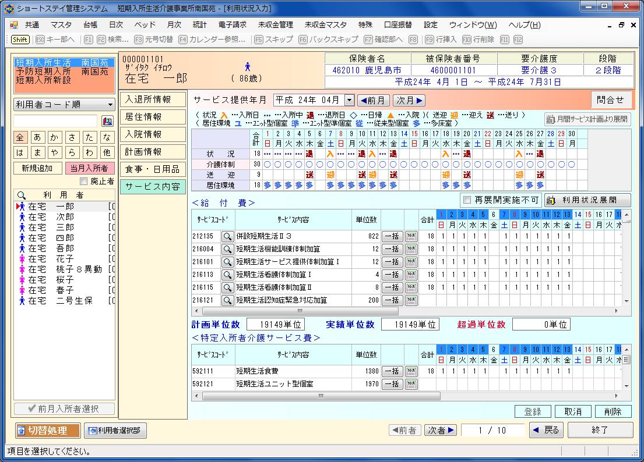
Task: Click the 切替処理 icon button
Action: tap(48, 431)
